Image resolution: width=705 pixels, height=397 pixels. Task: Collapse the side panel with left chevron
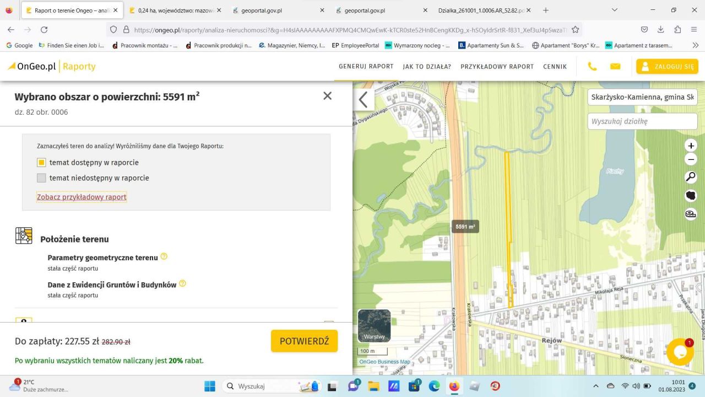[364, 100]
